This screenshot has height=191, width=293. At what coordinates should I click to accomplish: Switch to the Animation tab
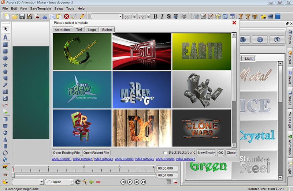[62, 30]
